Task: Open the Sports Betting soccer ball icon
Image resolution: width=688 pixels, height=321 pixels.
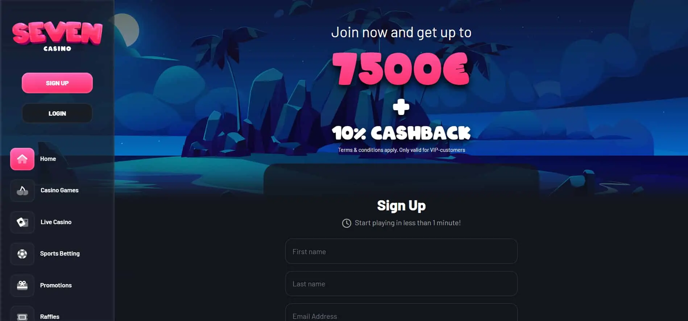Action: point(22,254)
